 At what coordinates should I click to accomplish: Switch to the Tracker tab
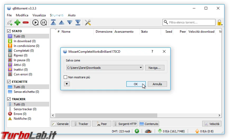81,124
